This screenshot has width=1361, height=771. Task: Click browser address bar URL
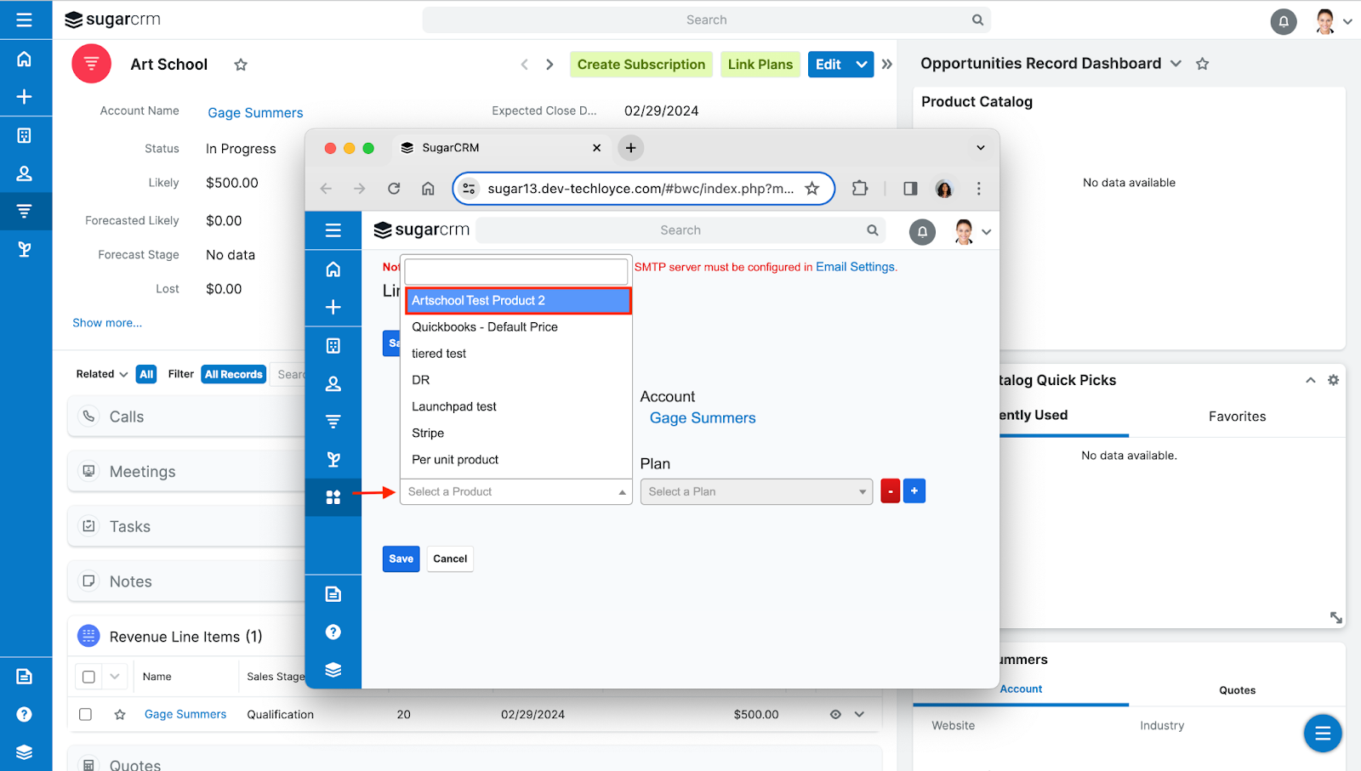coord(641,189)
